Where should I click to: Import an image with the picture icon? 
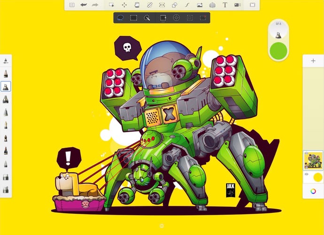[x=200, y=5]
